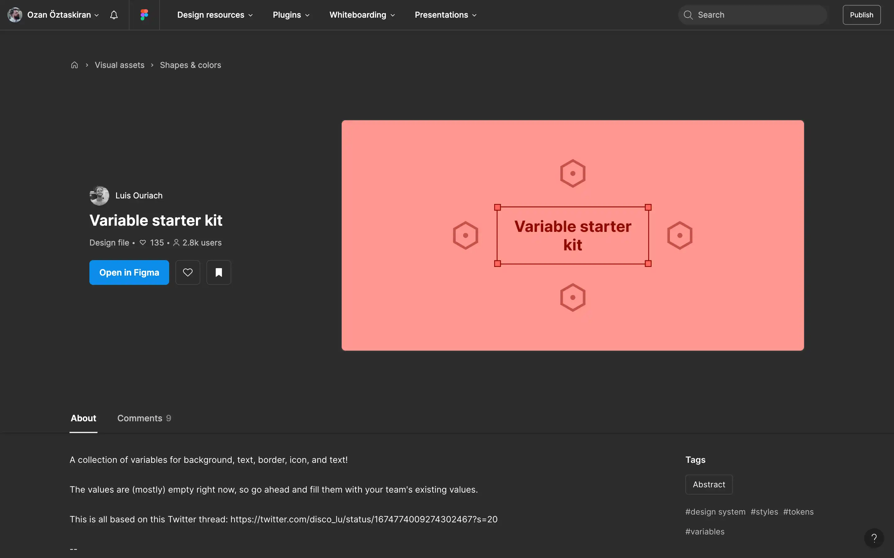Click the Open in Figma button

tap(129, 272)
